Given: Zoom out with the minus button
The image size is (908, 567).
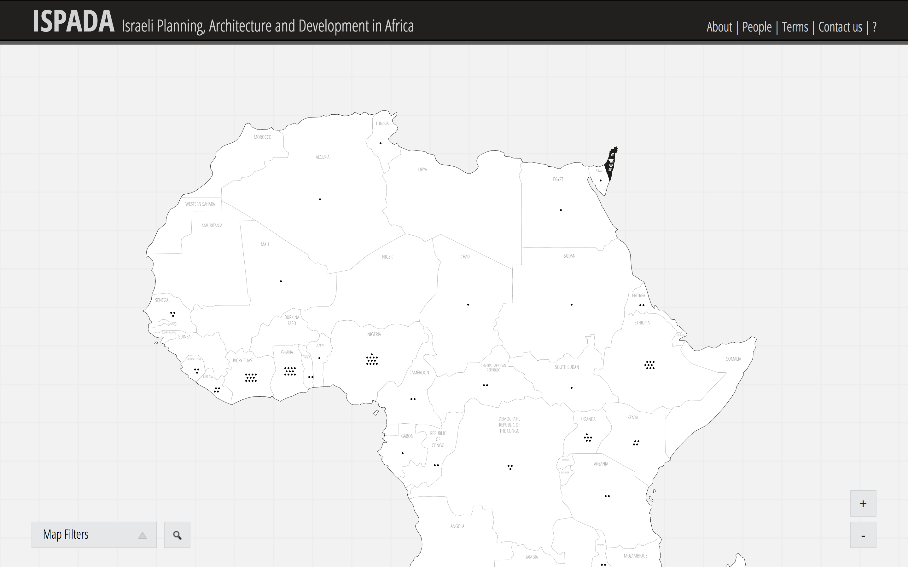Looking at the screenshot, I should pos(863,535).
